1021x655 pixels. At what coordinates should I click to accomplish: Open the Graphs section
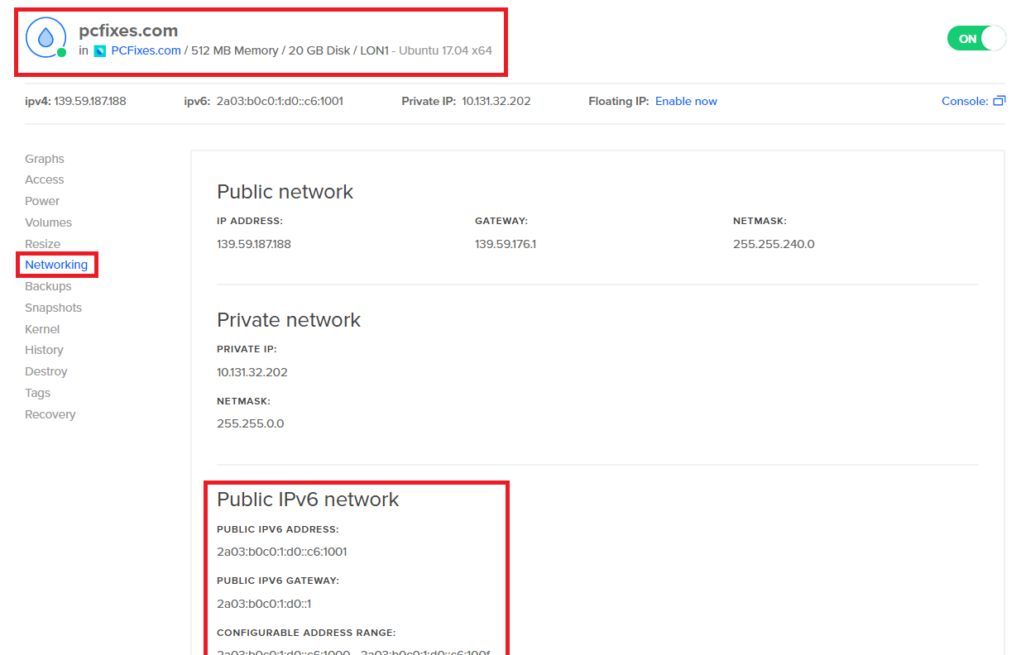pyautogui.click(x=45, y=159)
